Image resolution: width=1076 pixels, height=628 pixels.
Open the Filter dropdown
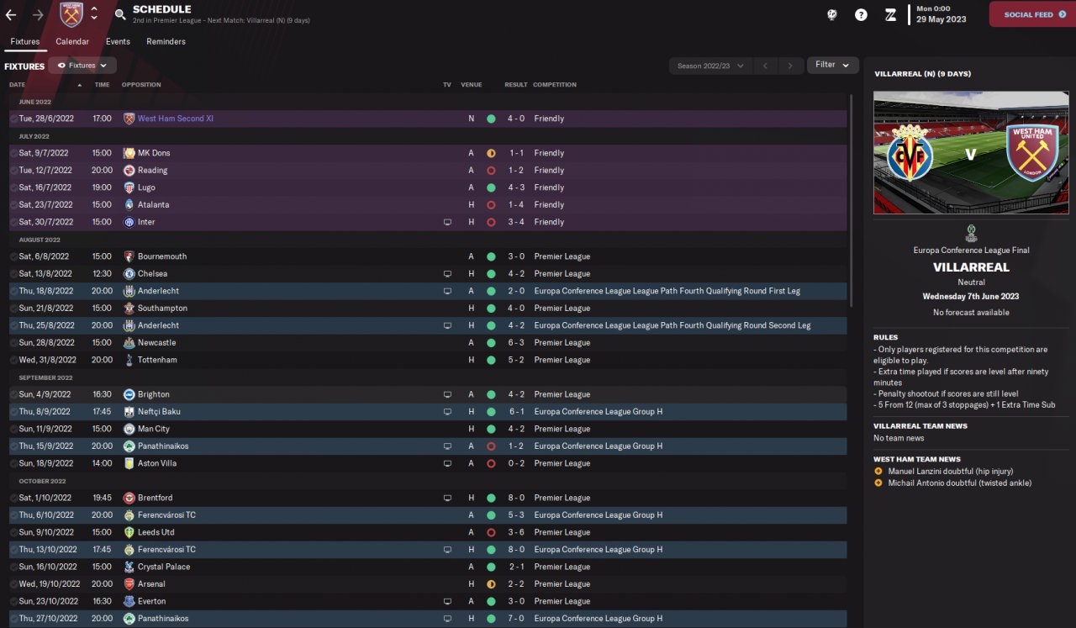click(x=832, y=65)
